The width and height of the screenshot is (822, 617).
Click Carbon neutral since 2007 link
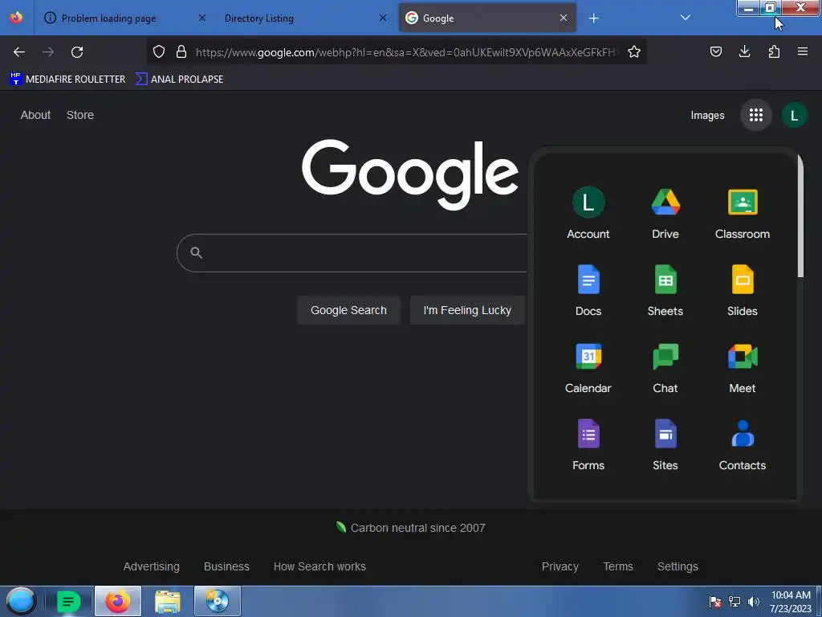point(410,528)
